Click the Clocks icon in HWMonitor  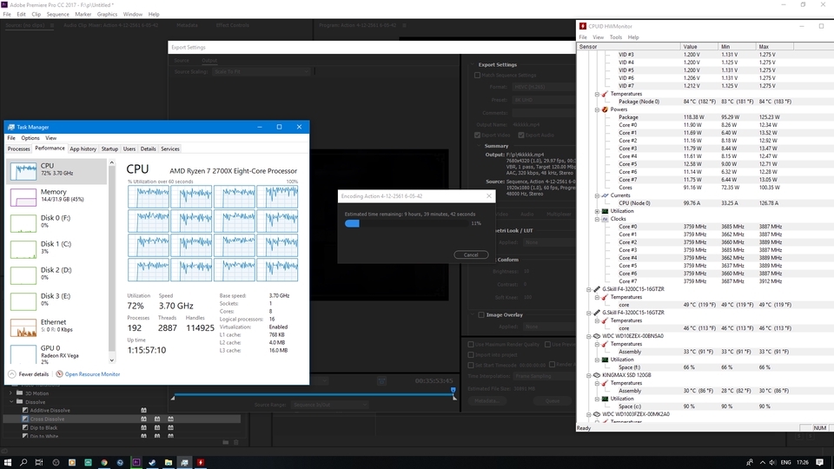click(605, 219)
